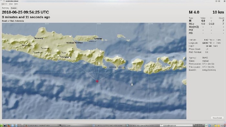Viewport: 226px width, 127px height.
Task: Click the application icon in title bar
Action: point(4,1)
